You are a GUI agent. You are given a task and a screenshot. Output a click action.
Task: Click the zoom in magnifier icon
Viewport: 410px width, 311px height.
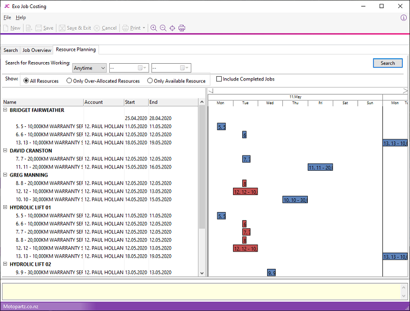pos(154,28)
